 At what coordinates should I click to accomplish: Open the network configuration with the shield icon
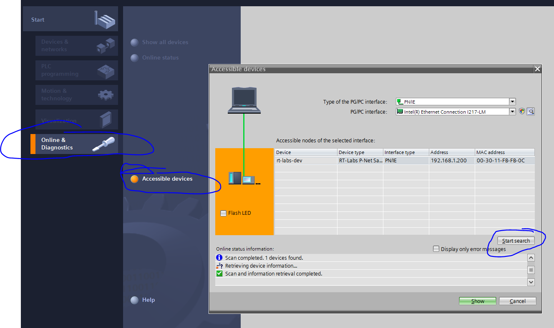[521, 111]
